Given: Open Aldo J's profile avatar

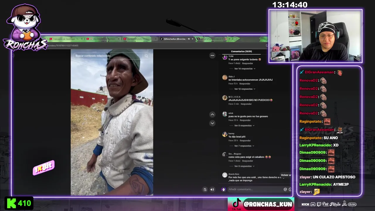Looking at the screenshot, I should pos(225,78).
